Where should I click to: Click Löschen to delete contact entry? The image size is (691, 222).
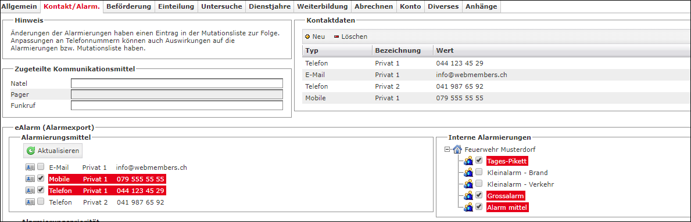coord(350,37)
